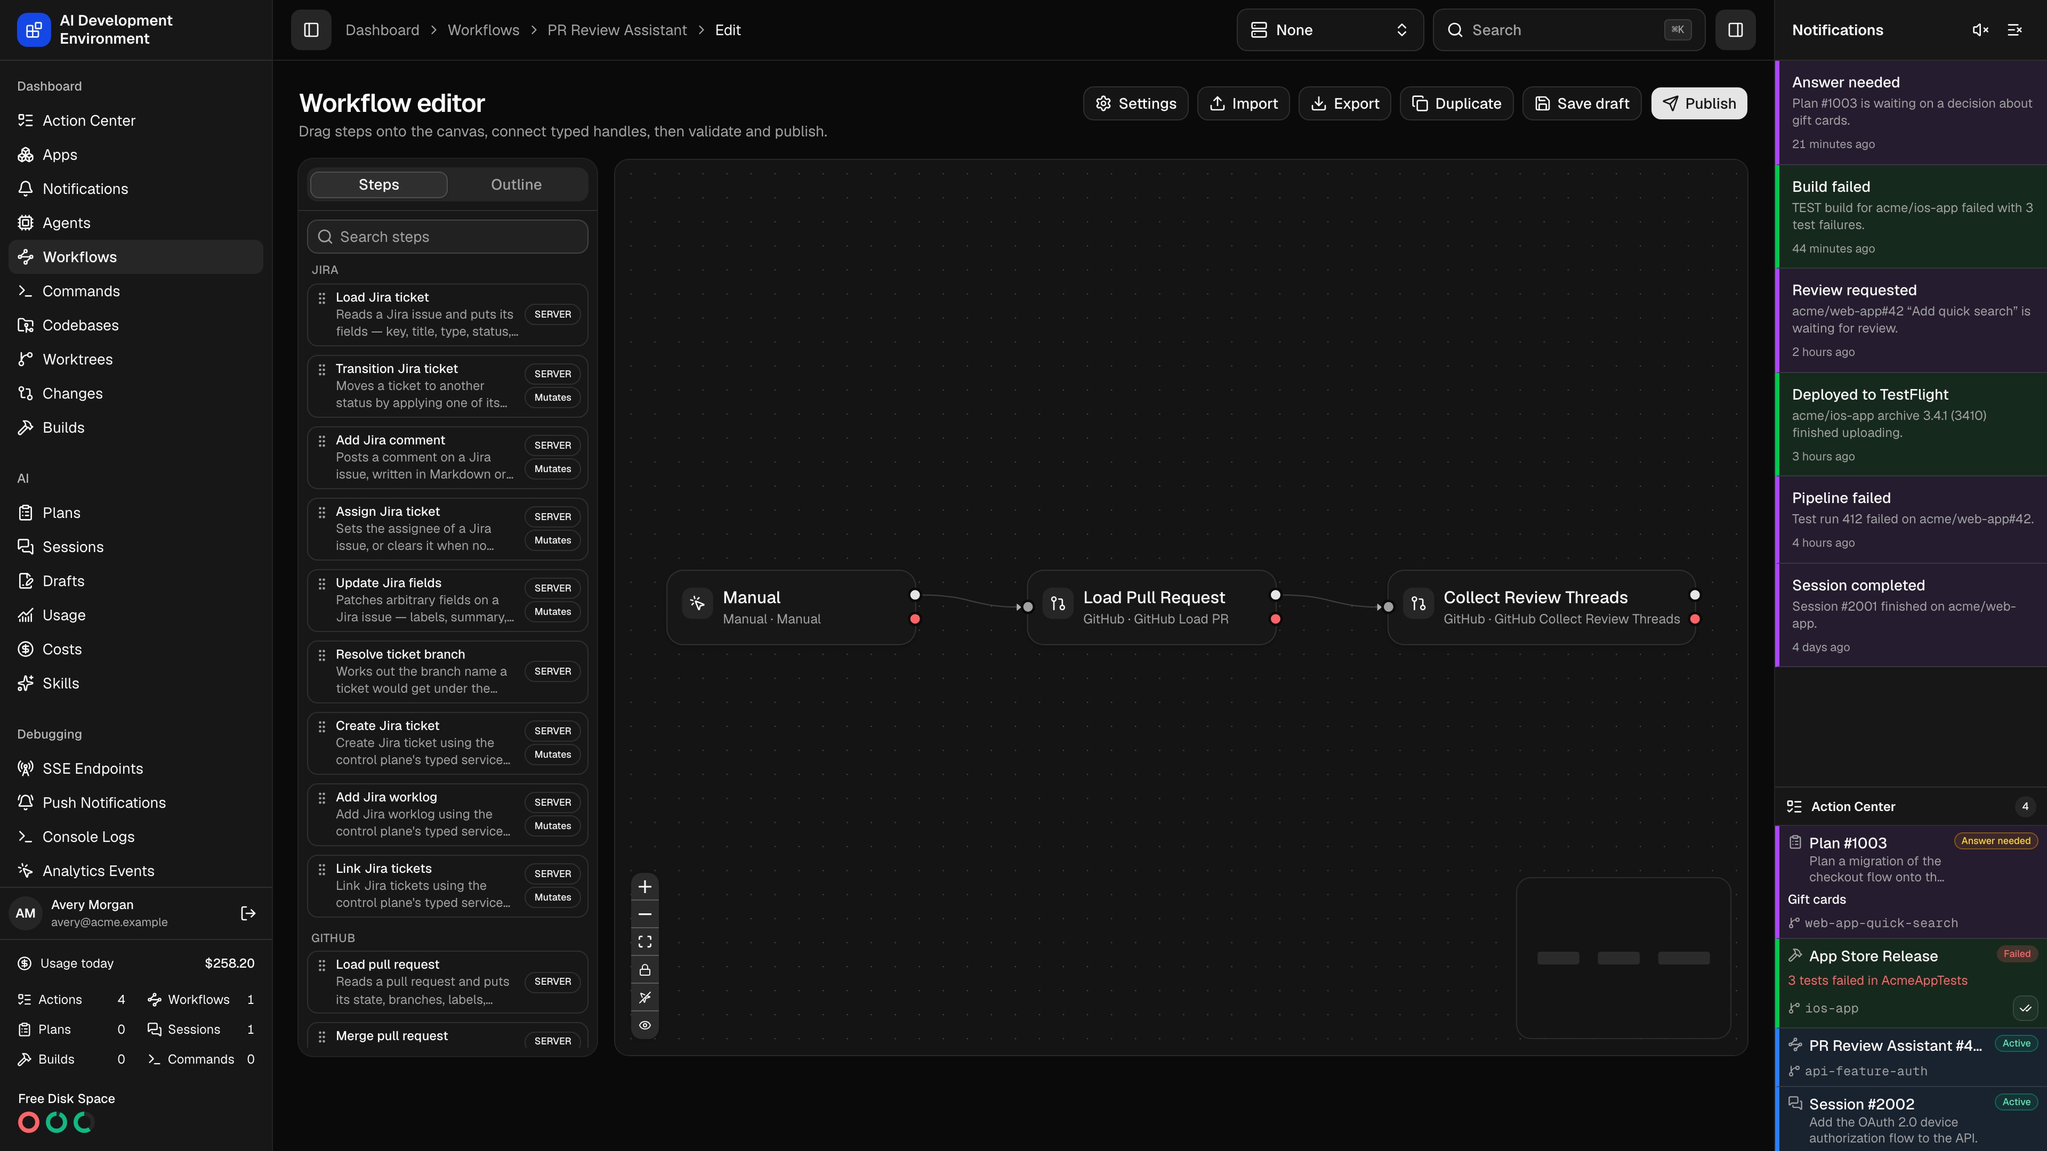Mute notifications with the speaker icon

click(1980, 30)
